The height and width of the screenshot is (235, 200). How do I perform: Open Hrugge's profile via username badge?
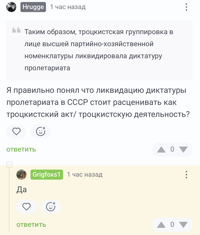click(x=33, y=7)
